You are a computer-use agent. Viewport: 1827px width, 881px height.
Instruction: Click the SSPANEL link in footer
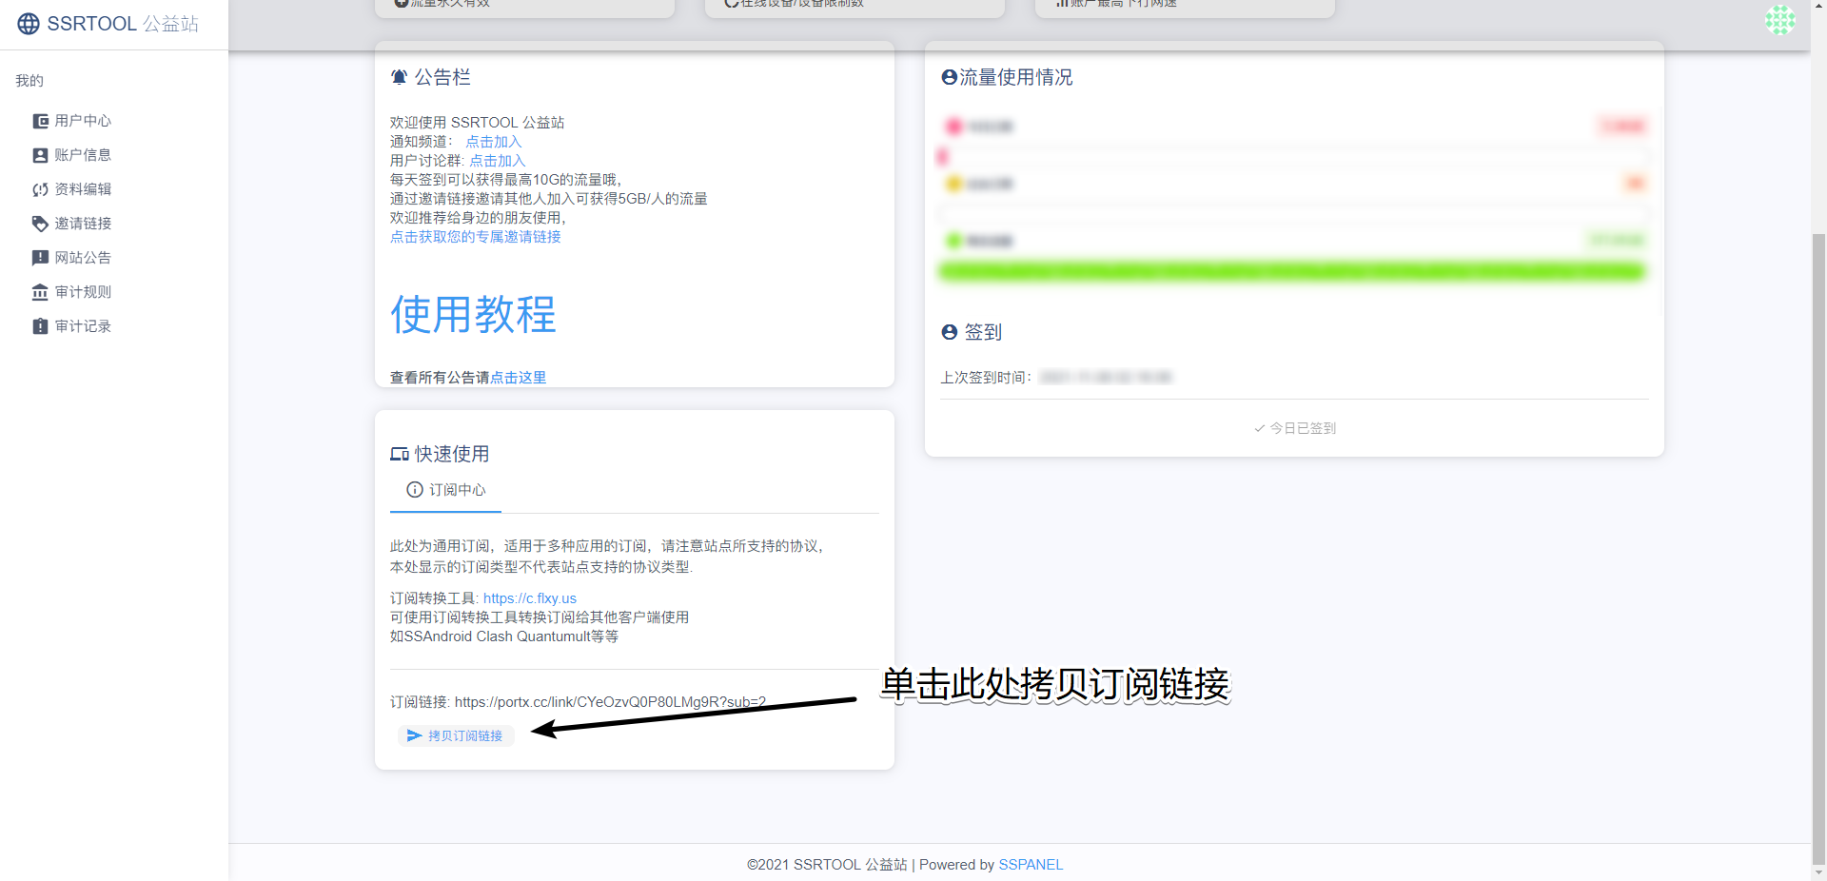(1030, 865)
